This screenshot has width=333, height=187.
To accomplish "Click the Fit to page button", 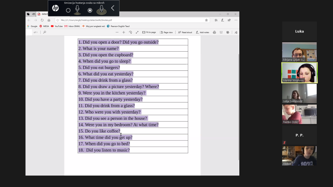I will (149, 32).
